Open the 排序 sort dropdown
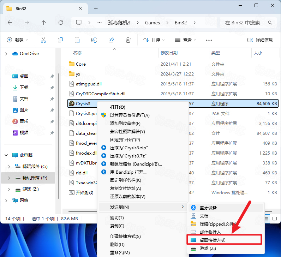 (154, 40)
